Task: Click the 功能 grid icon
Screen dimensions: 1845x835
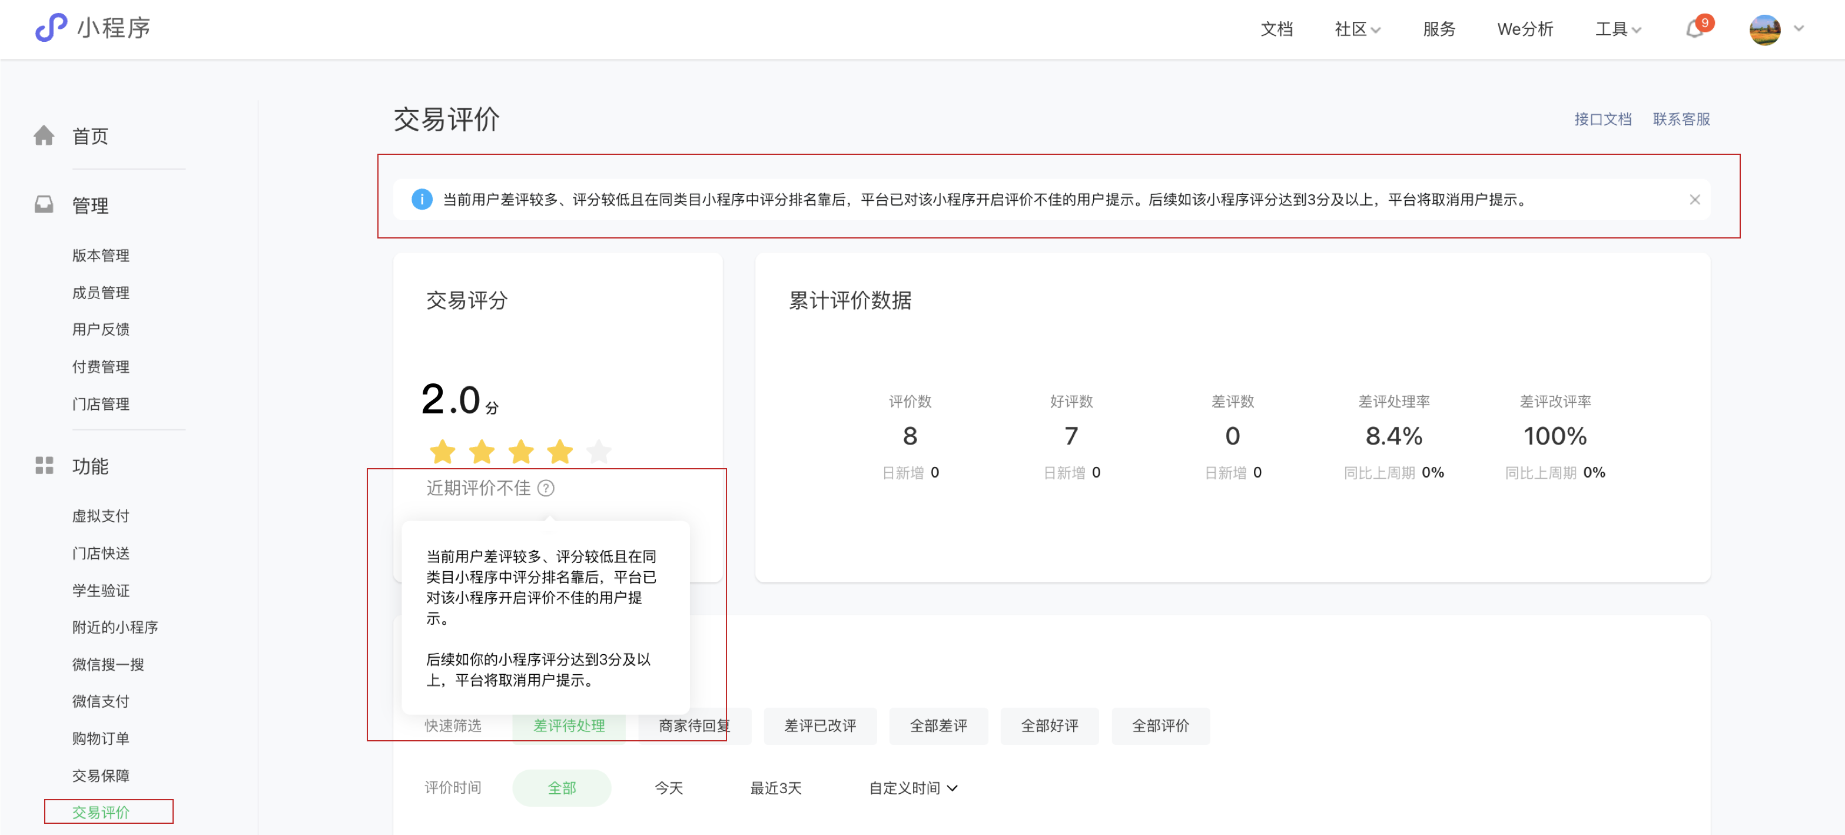Action: (x=44, y=465)
